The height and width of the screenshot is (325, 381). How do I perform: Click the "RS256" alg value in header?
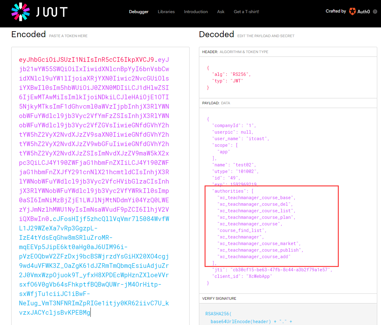(x=239, y=74)
